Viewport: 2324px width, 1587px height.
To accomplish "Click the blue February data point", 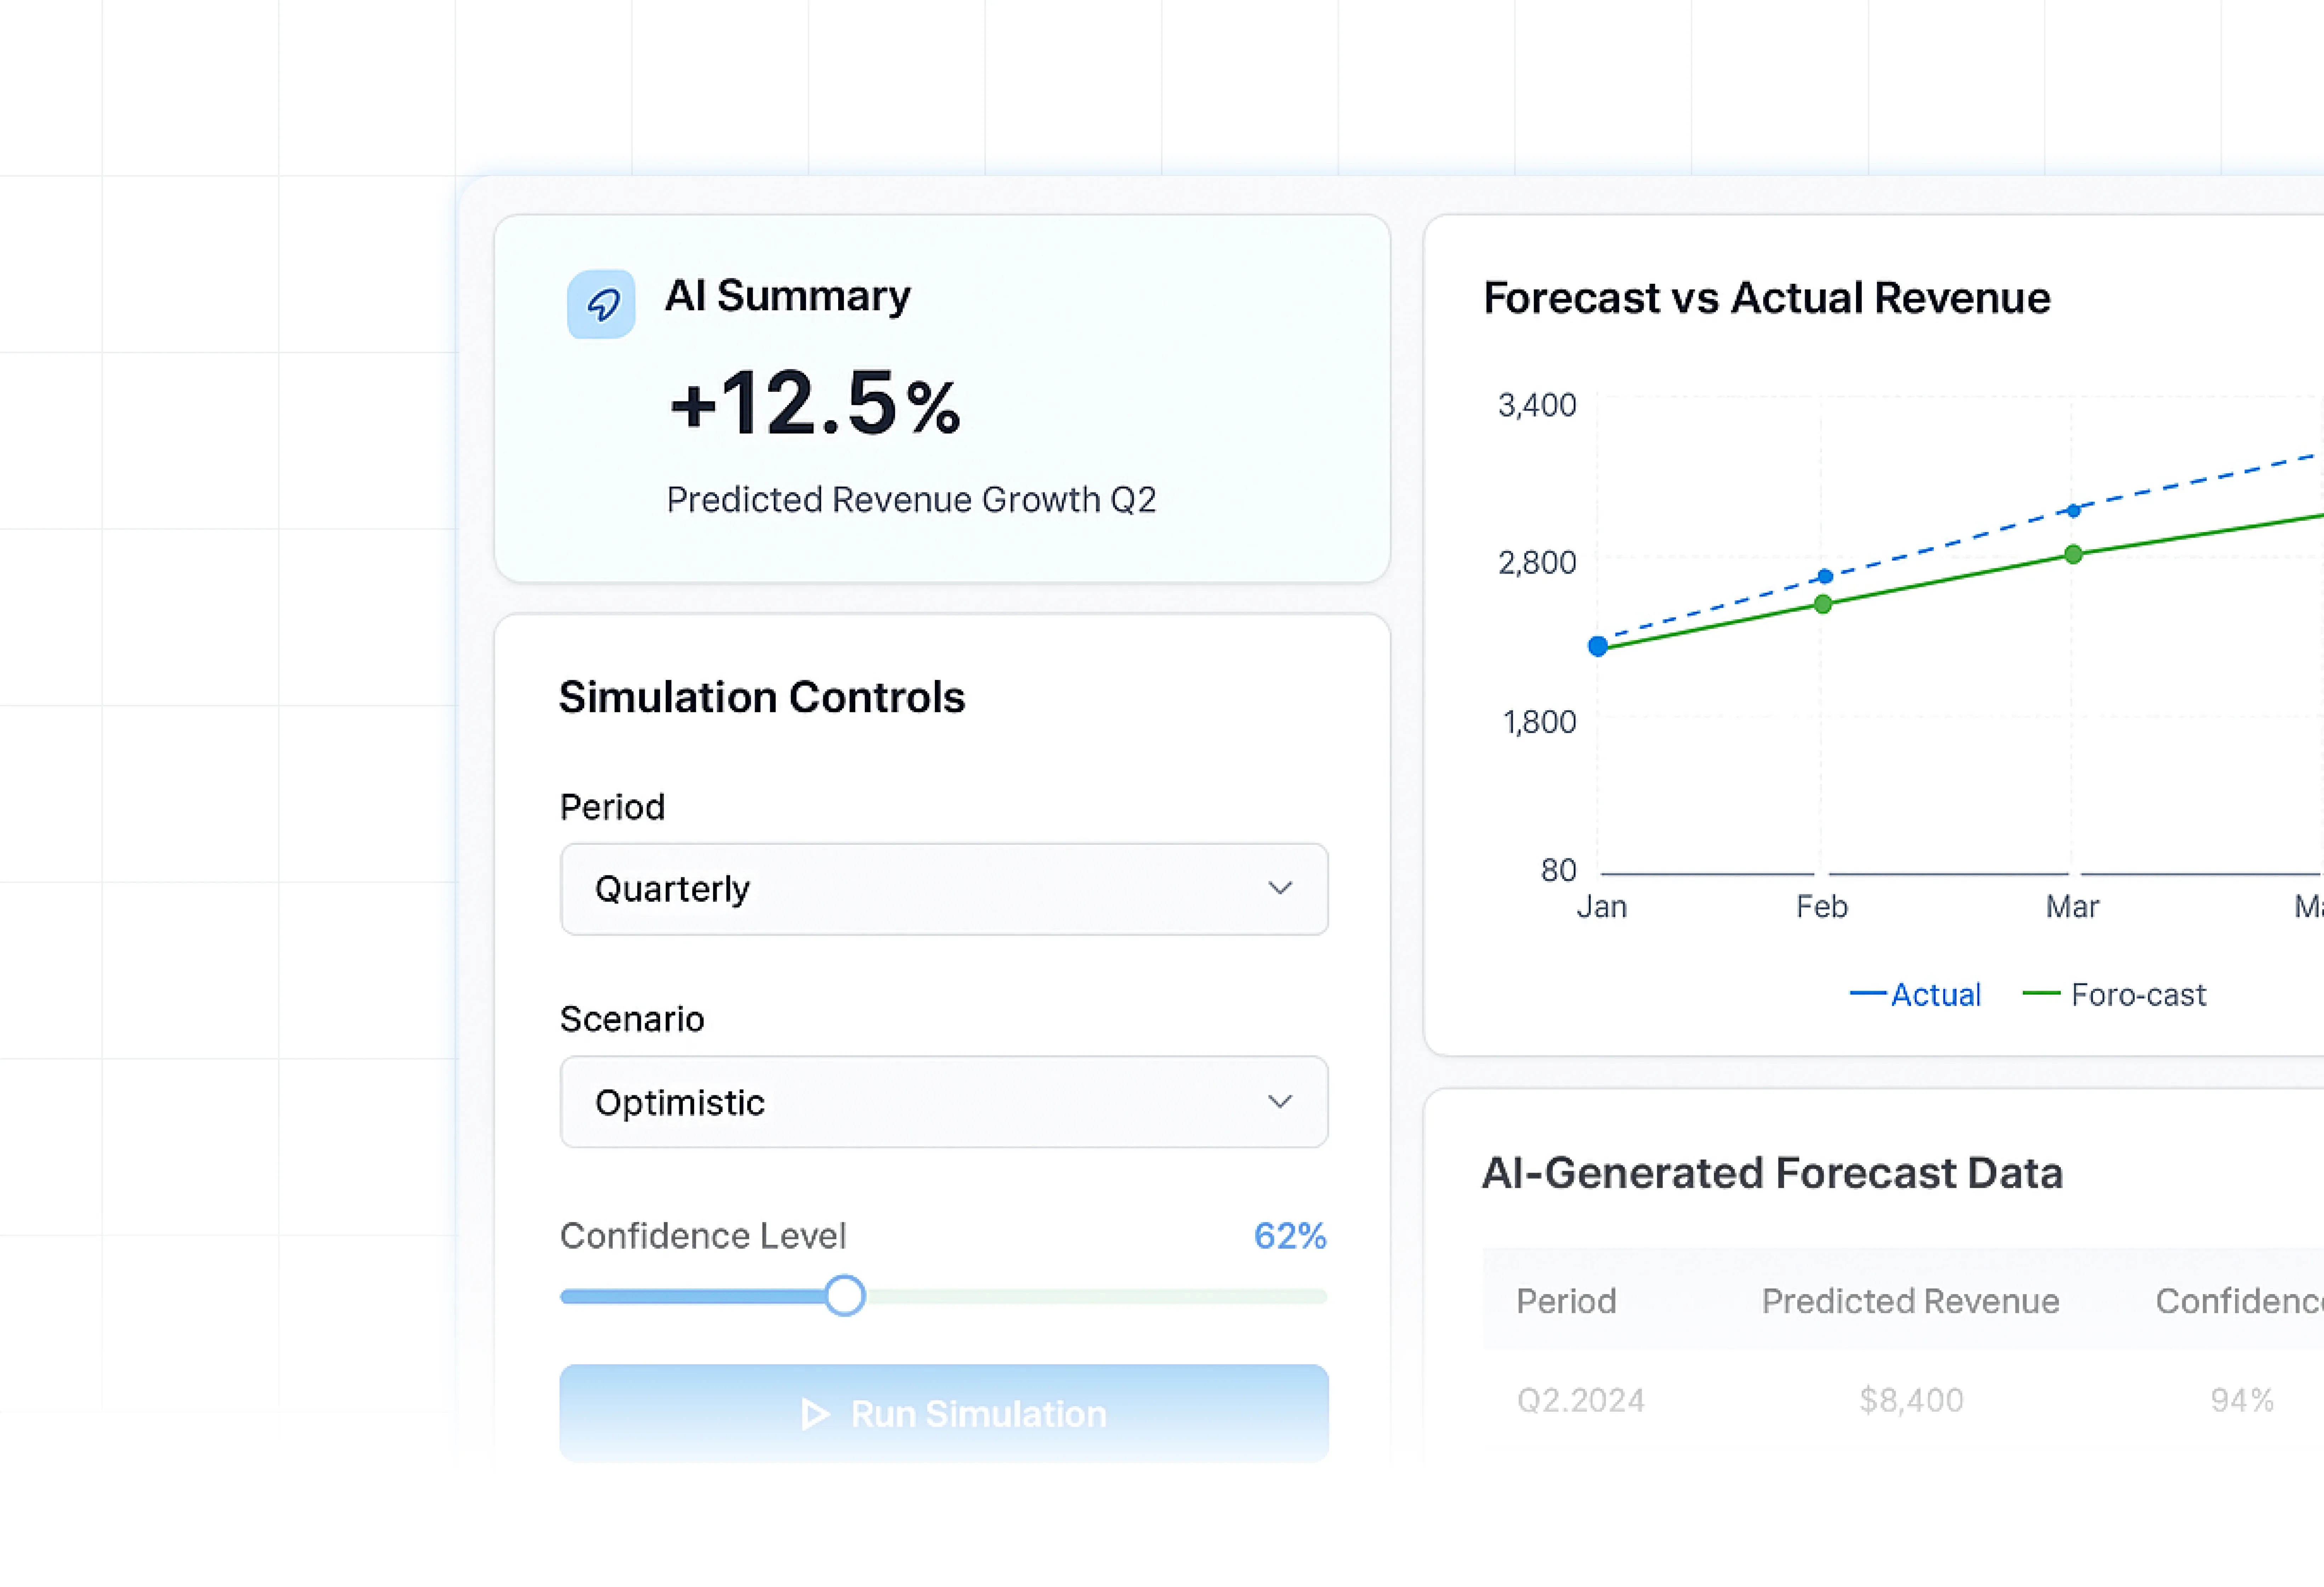I will (1825, 576).
